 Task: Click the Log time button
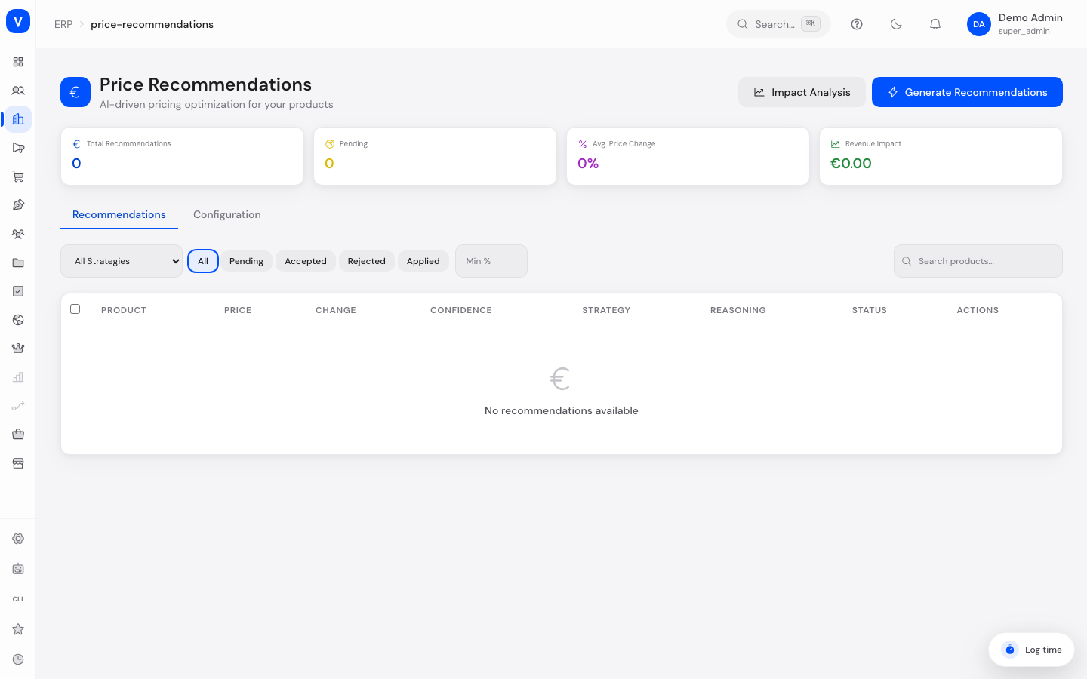(x=1031, y=650)
